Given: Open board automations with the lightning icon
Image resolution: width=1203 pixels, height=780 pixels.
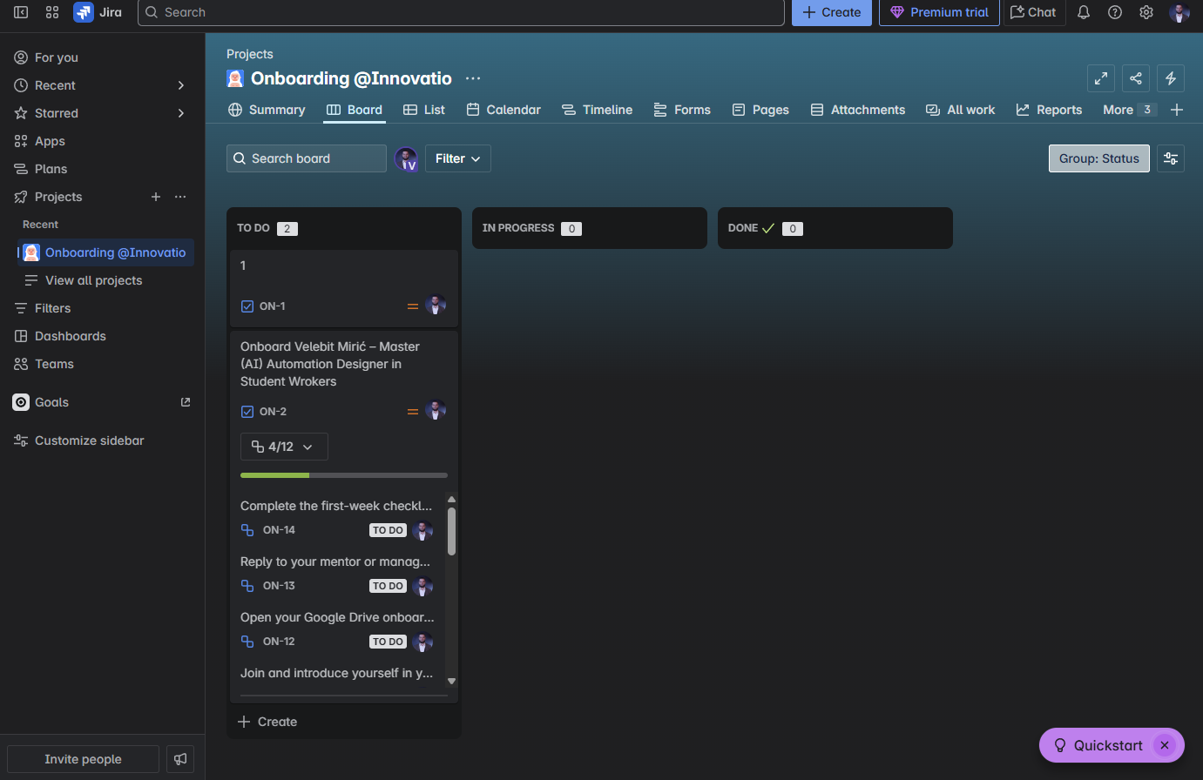Looking at the screenshot, I should (x=1171, y=78).
